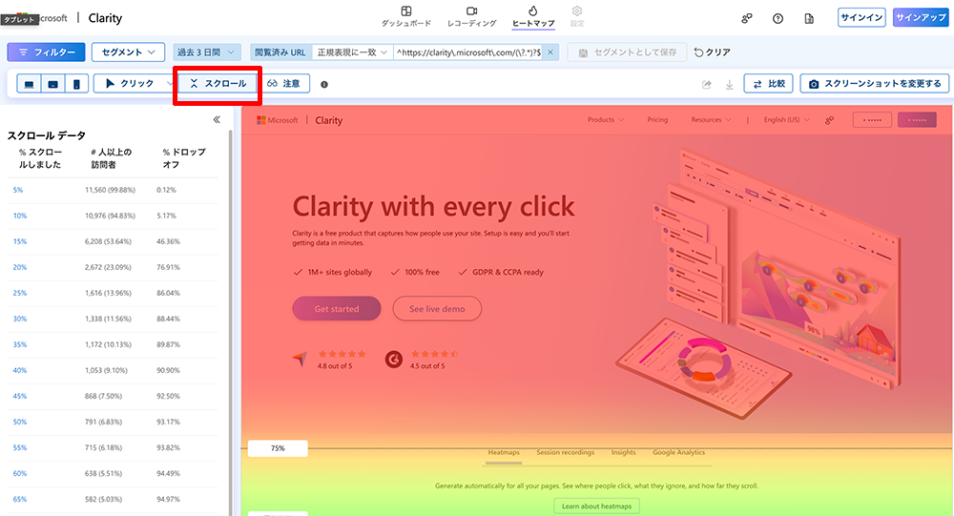Switch to the スクロール heatmap mode
Image resolution: width=954 pixels, height=516 pixels.
pos(218,84)
